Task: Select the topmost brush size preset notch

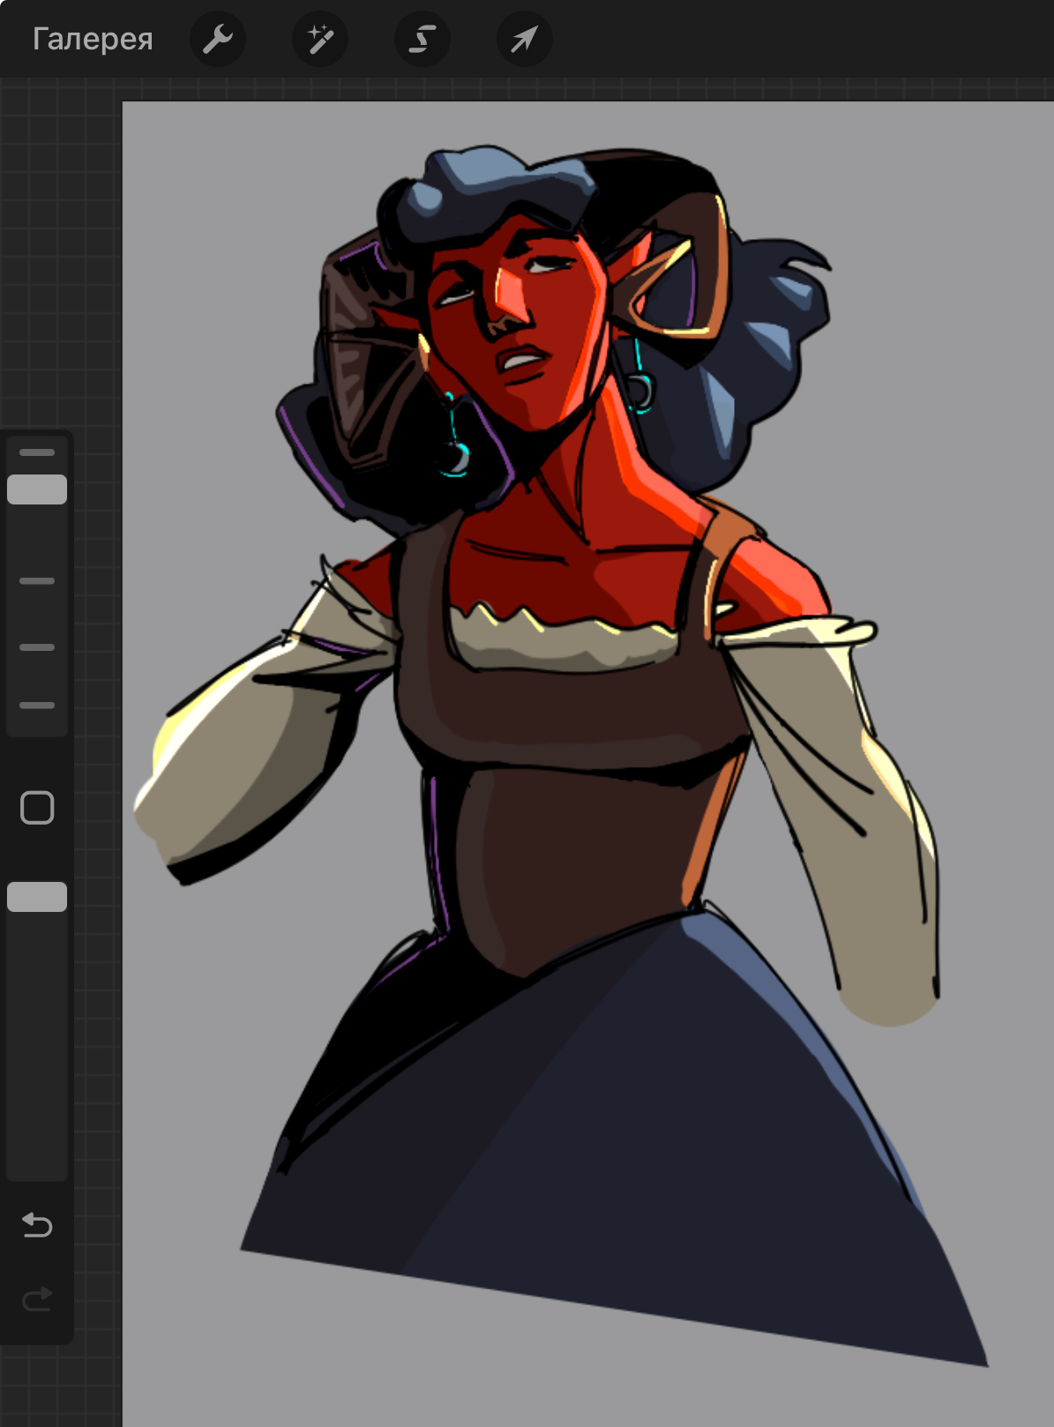Action: pyautogui.click(x=37, y=452)
